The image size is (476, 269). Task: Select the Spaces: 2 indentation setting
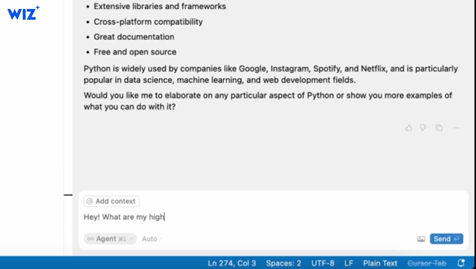(x=283, y=263)
